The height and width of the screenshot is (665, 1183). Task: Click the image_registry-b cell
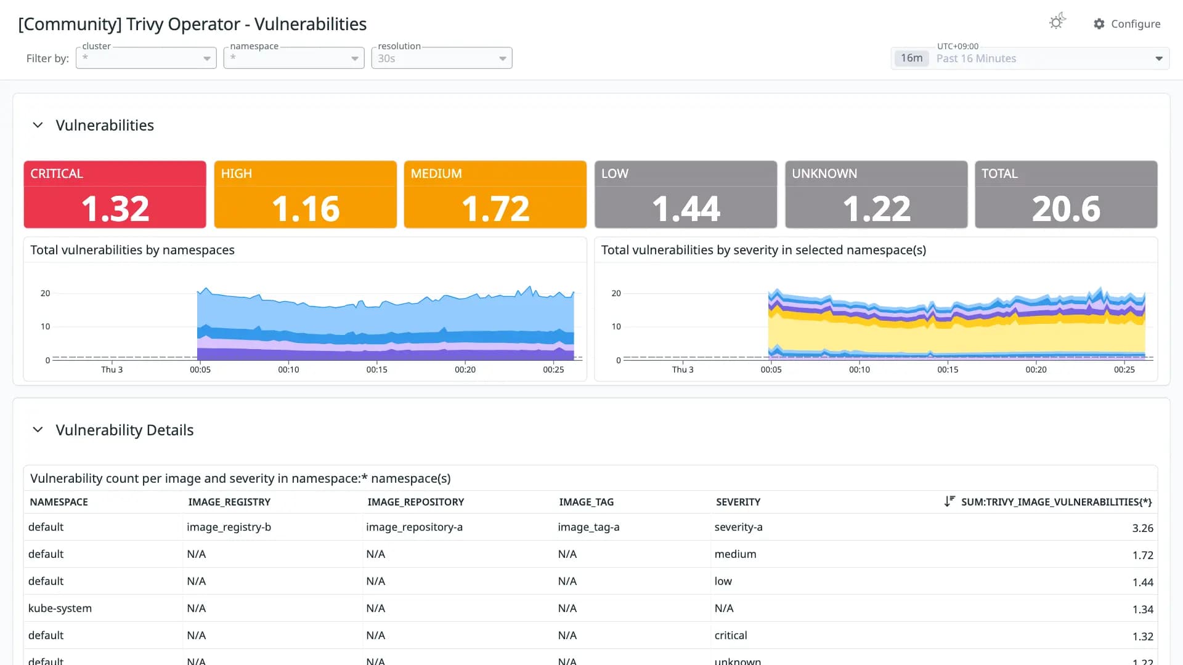pos(229,527)
